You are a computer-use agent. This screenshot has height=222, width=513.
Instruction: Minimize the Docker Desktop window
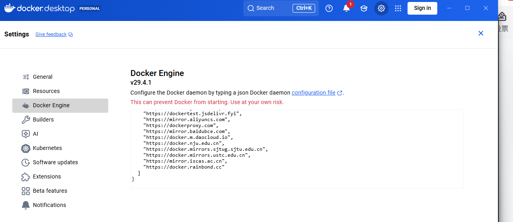click(x=449, y=8)
